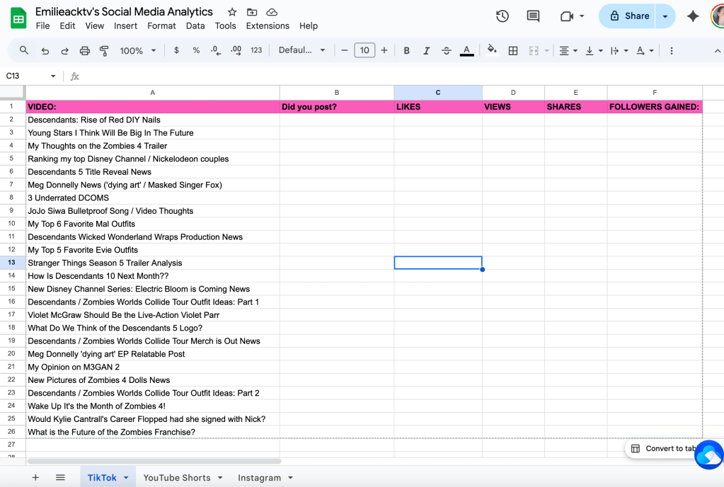724x487 pixels.
Task: Expand the zoom level dropdown
Action: click(137, 50)
